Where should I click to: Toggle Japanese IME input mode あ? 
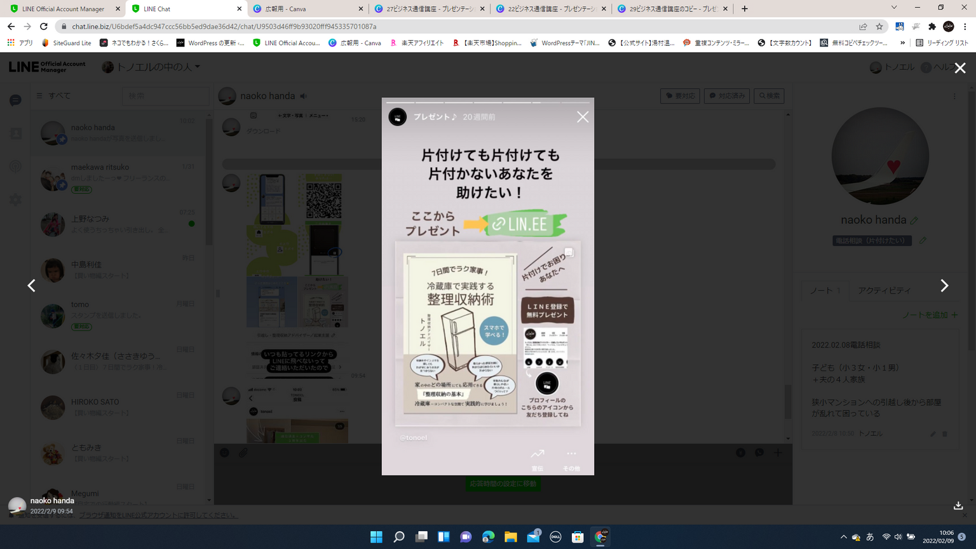point(870,537)
